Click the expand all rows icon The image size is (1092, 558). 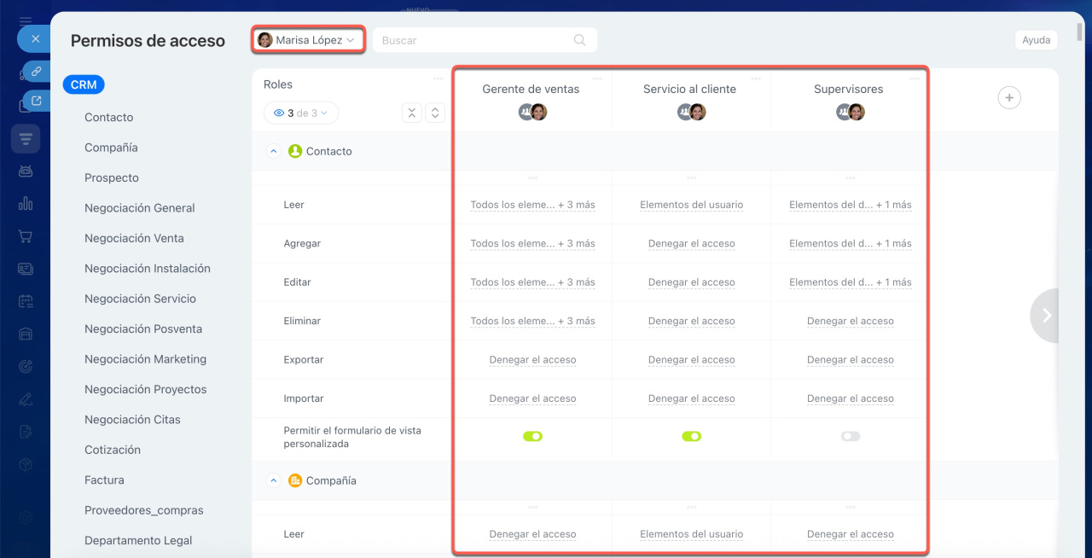click(x=434, y=113)
